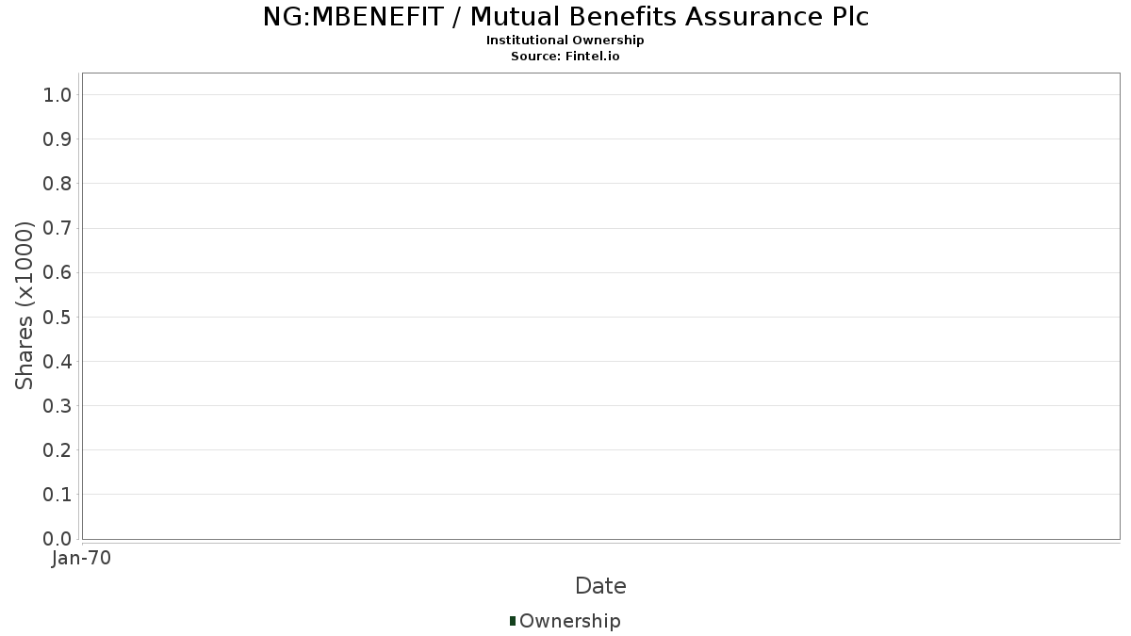Click the 0.1 y-axis tick label

coord(57,495)
